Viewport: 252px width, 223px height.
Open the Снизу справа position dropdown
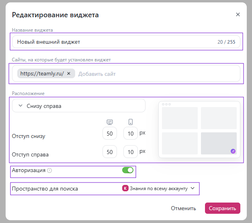click(x=78, y=106)
